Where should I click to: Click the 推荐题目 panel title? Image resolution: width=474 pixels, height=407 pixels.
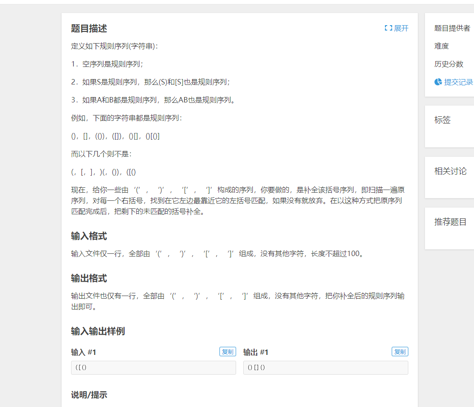(x=451, y=222)
